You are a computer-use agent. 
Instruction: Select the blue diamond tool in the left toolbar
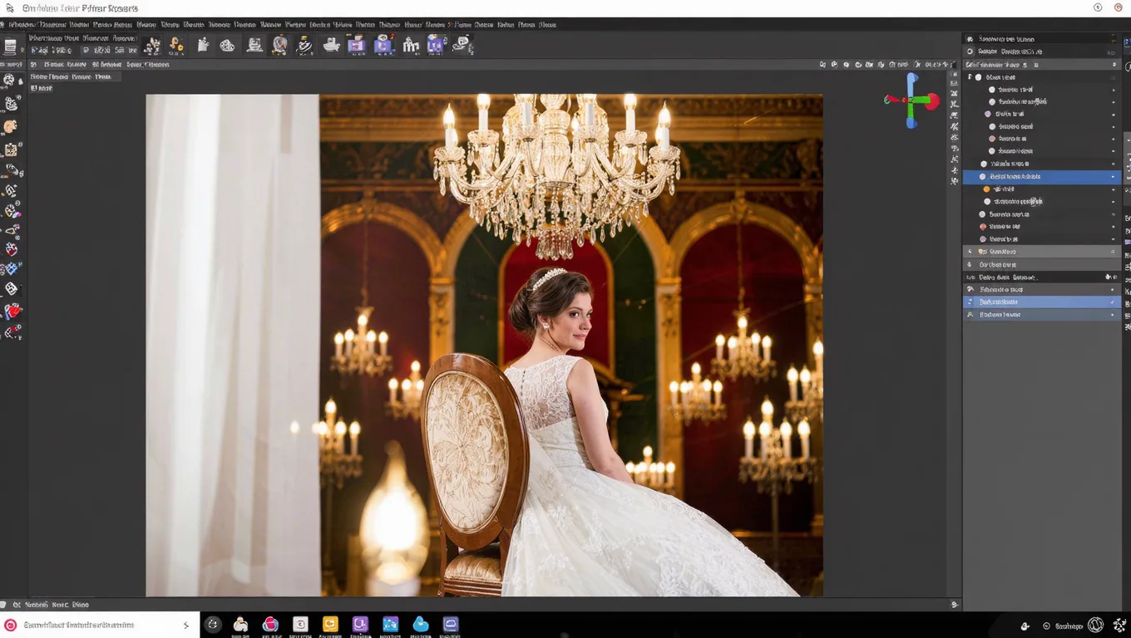point(11,268)
